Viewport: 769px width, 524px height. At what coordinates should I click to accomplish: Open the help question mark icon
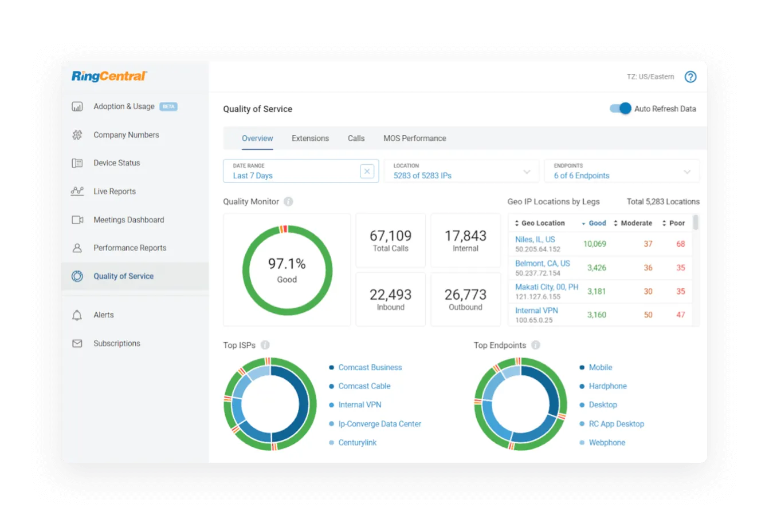[x=690, y=77]
